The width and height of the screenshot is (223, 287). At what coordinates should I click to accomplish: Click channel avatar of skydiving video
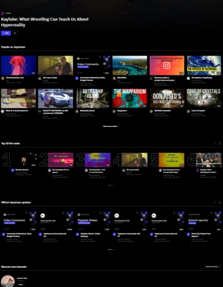tap(188, 78)
